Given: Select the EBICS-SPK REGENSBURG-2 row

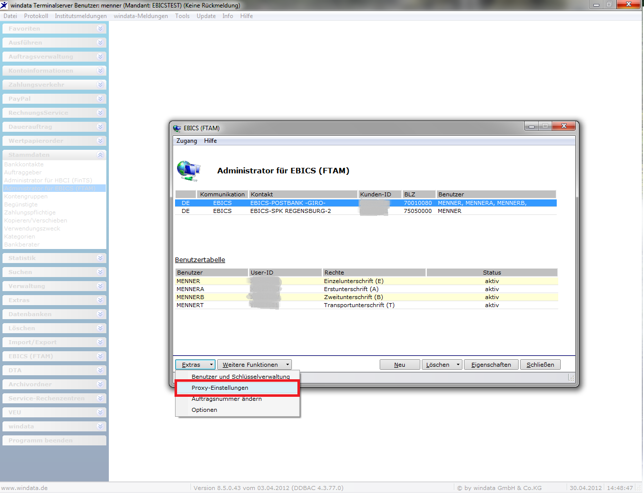Looking at the screenshot, I should pos(366,211).
